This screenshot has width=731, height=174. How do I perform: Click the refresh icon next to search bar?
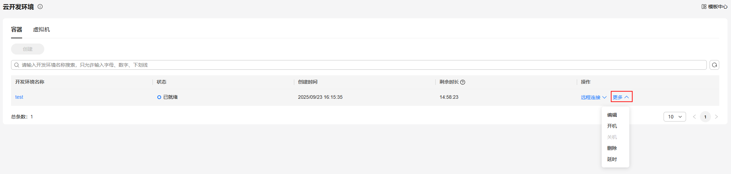pyautogui.click(x=714, y=65)
